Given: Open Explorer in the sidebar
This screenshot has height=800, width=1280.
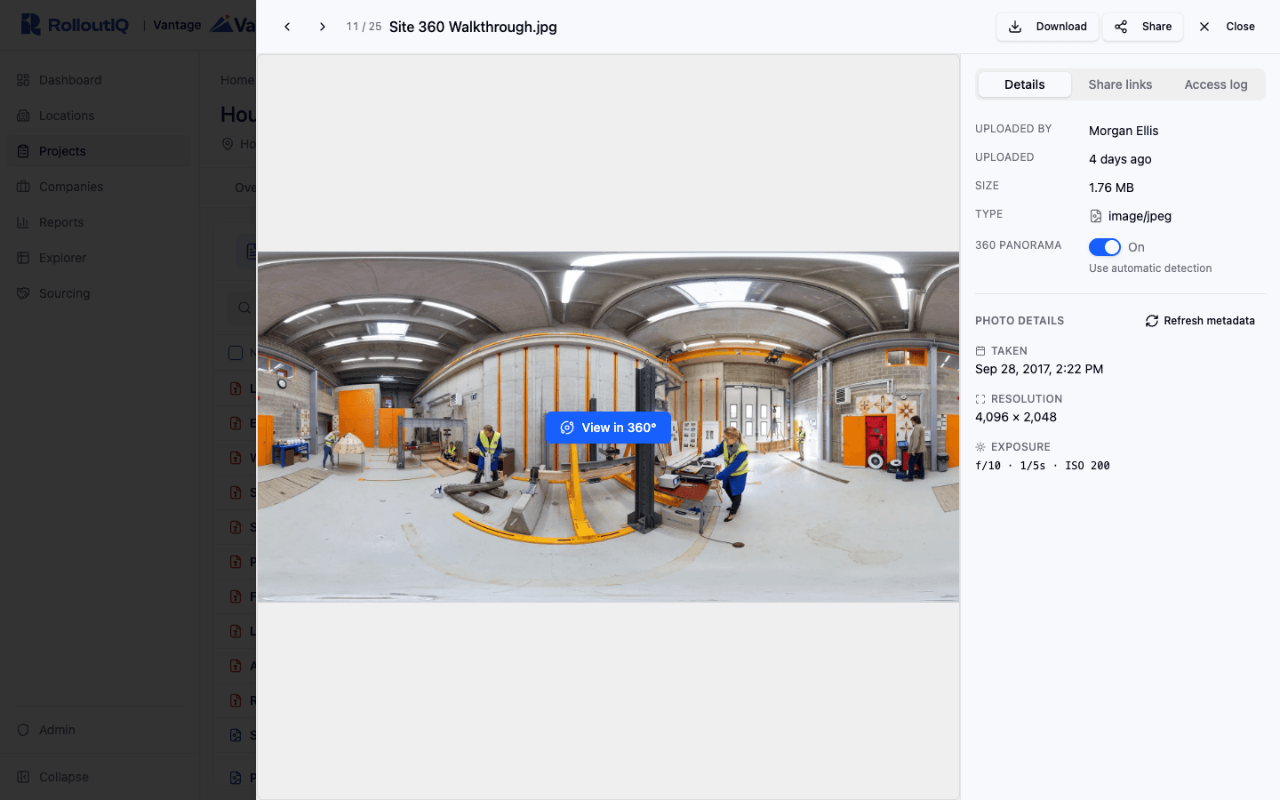Looking at the screenshot, I should coord(99,258).
